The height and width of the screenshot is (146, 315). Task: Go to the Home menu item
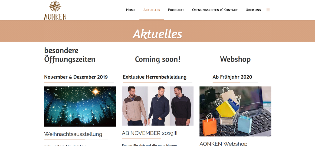pos(131,10)
